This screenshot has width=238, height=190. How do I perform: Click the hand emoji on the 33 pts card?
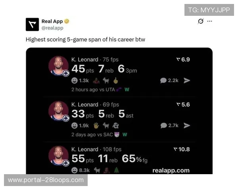coord(96,125)
